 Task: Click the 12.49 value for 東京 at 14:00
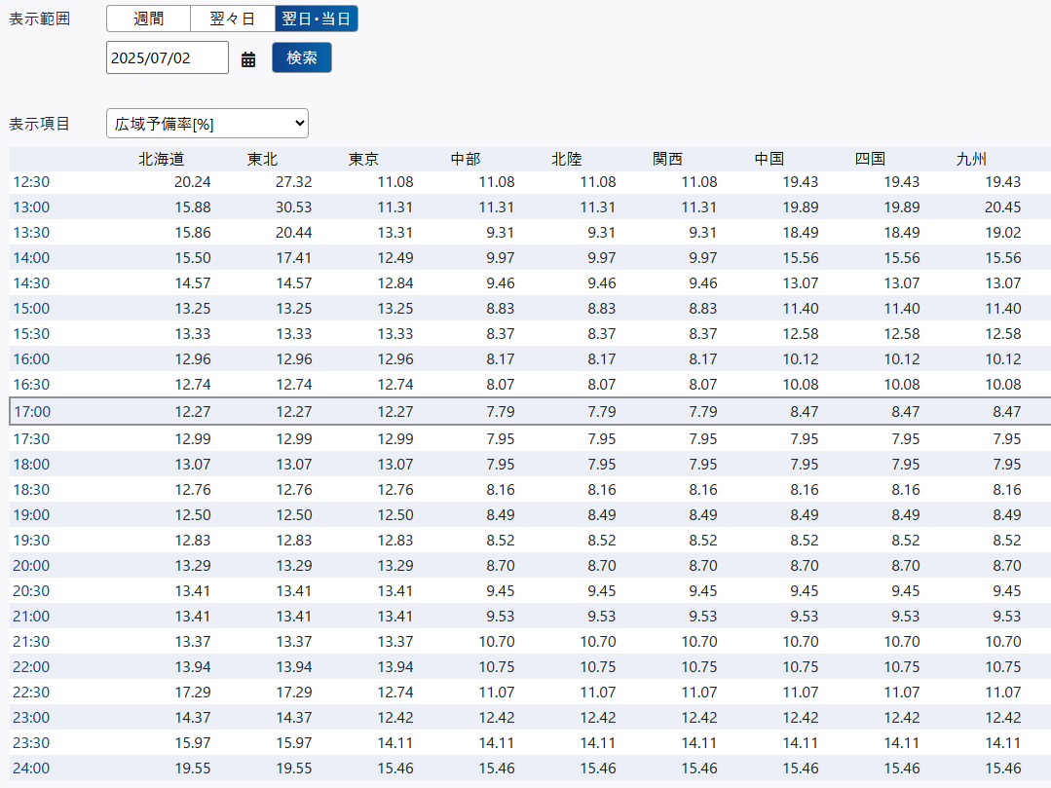coord(394,258)
